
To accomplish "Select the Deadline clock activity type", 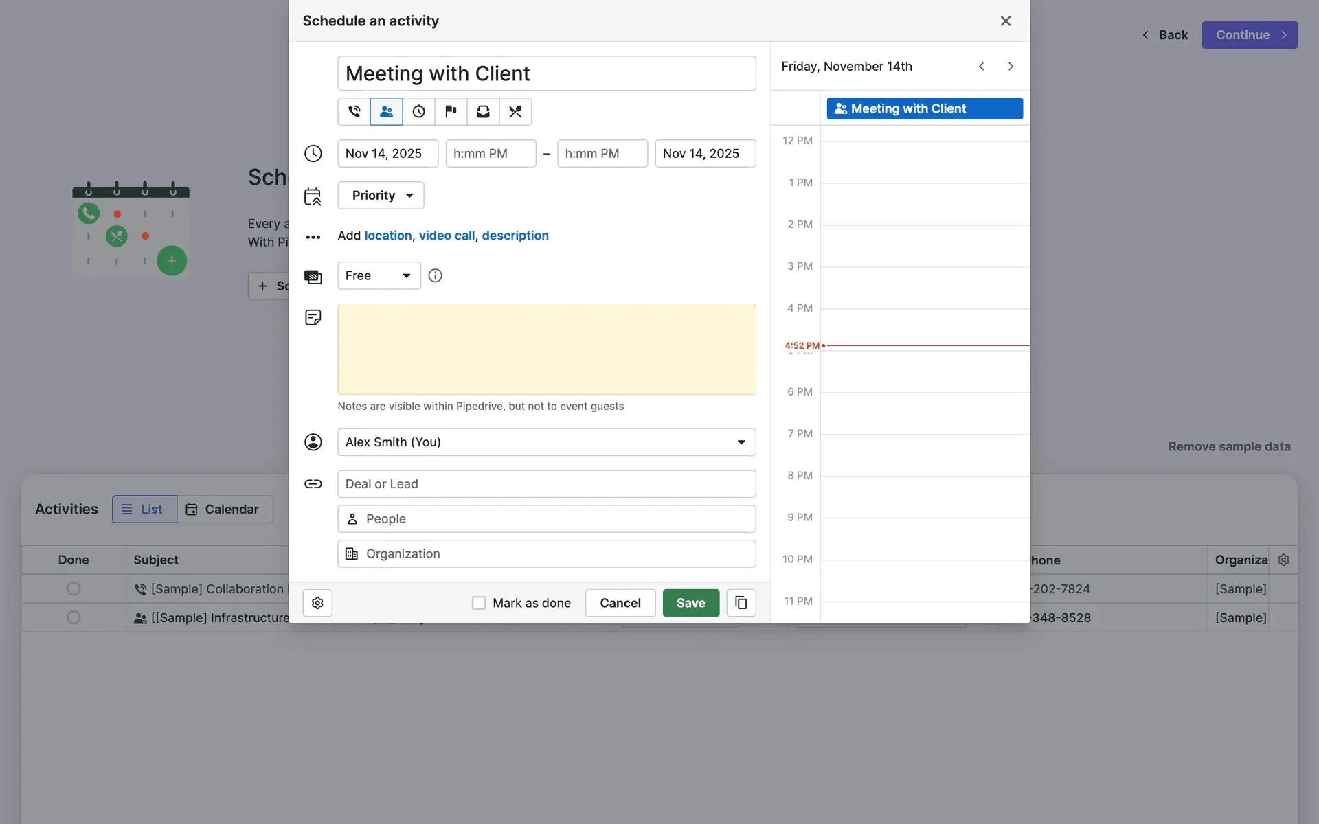I will click(x=418, y=111).
